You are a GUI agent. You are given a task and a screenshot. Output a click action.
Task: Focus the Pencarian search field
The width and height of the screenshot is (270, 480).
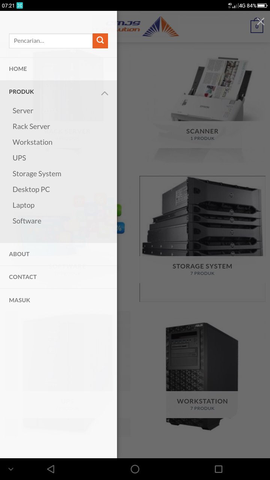(51, 40)
